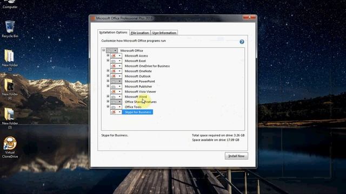Open install state dropdown for Microsoft Access
Image resolution: width=346 pixels, height=194 pixels.
click(116, 56)
